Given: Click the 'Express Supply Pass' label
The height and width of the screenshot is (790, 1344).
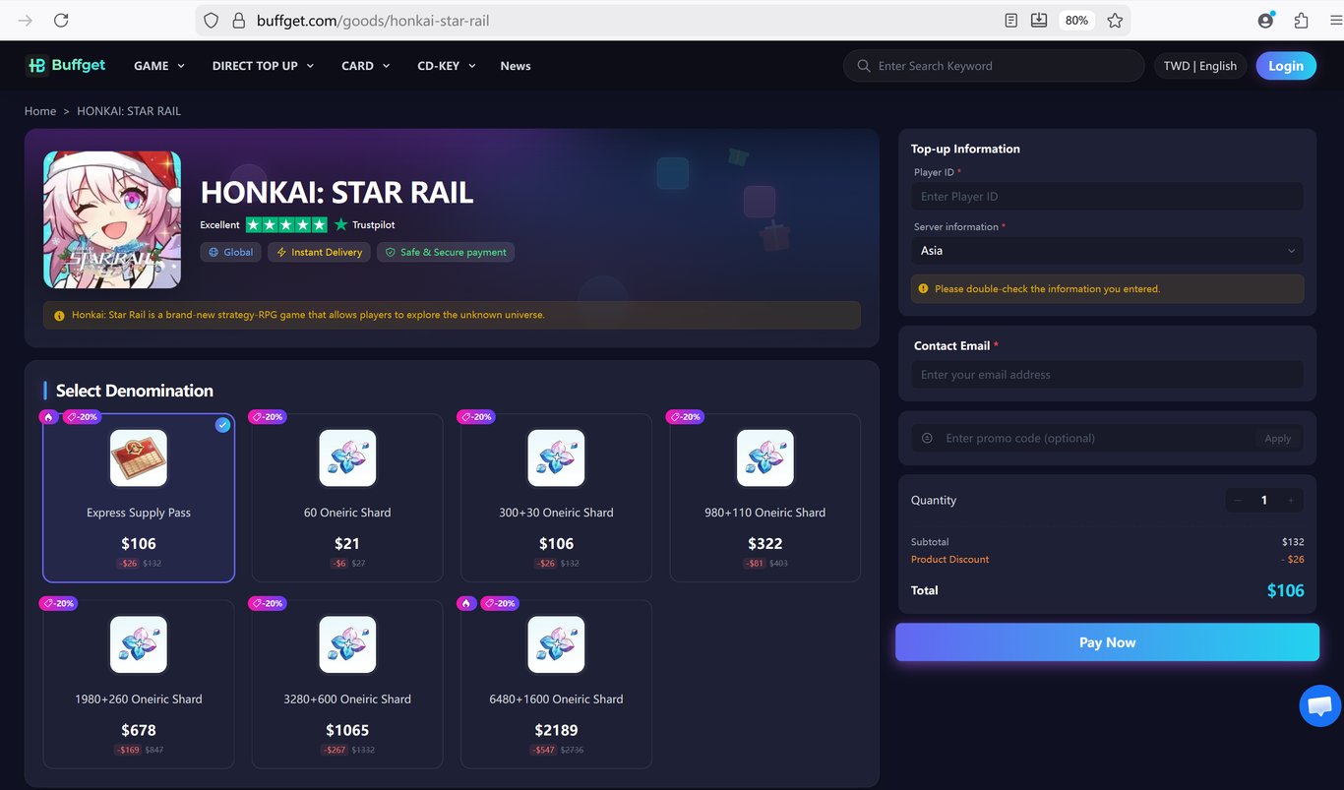Looking at the screenshot, I should 139,513.
